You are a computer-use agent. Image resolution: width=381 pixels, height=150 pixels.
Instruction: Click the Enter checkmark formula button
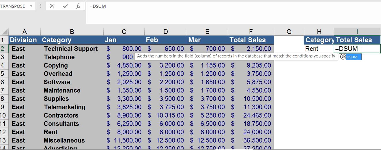pos(65,6)
